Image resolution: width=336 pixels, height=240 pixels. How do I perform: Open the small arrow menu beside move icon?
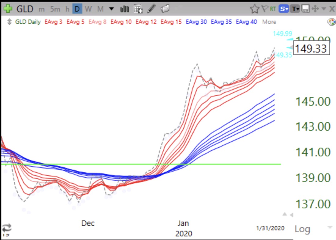pos(324,9)
